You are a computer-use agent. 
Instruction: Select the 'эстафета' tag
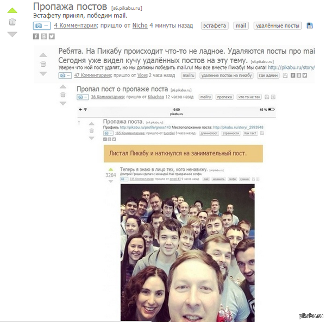[215, 26]
